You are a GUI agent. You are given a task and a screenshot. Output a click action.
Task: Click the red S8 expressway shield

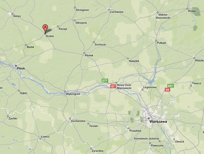167,90
